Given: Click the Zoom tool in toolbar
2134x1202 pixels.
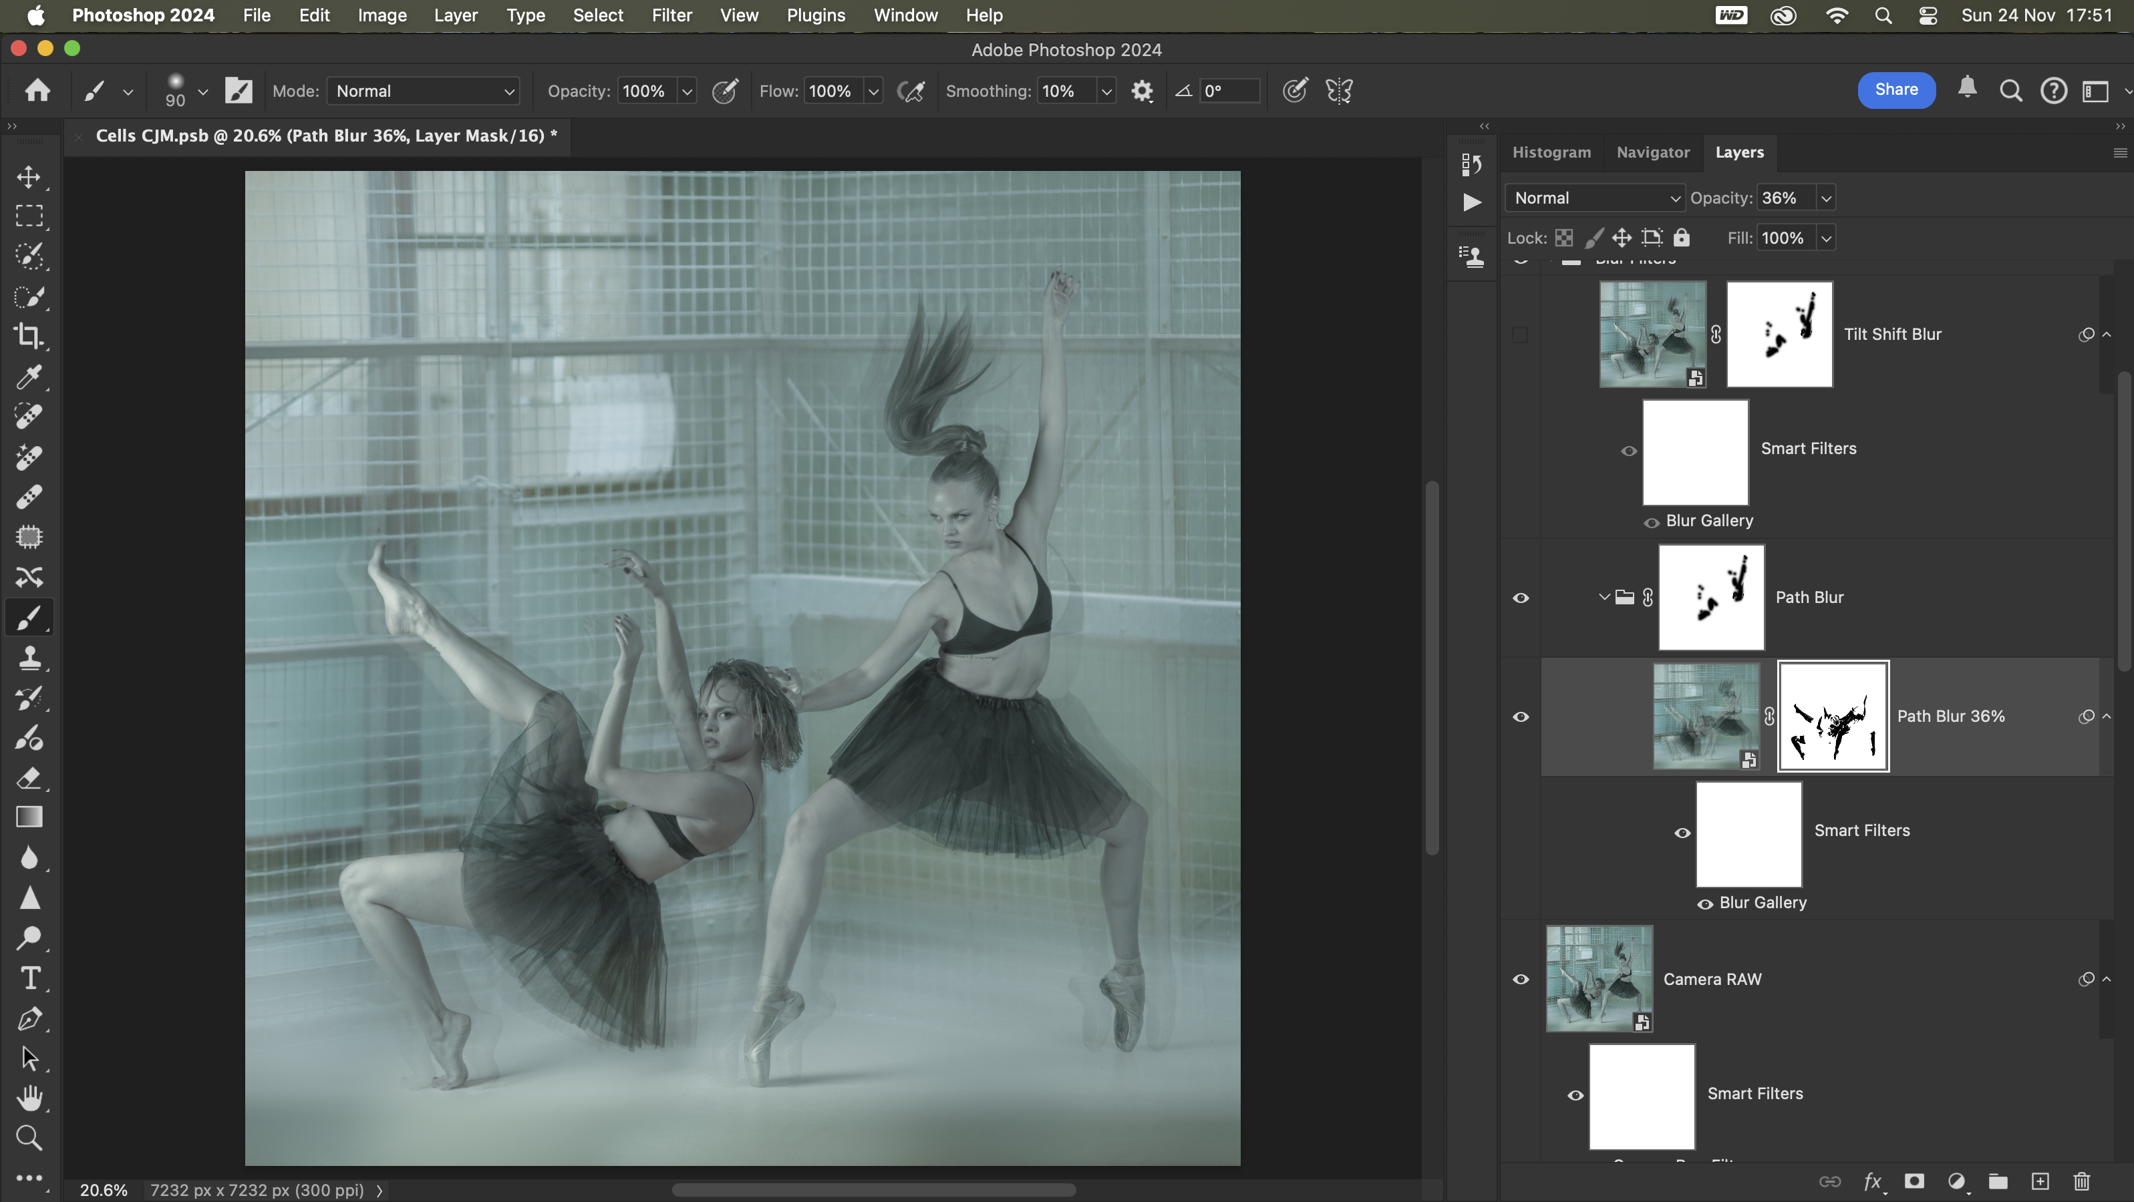Looking at the screenshot, I should [x=29, y=1139].
